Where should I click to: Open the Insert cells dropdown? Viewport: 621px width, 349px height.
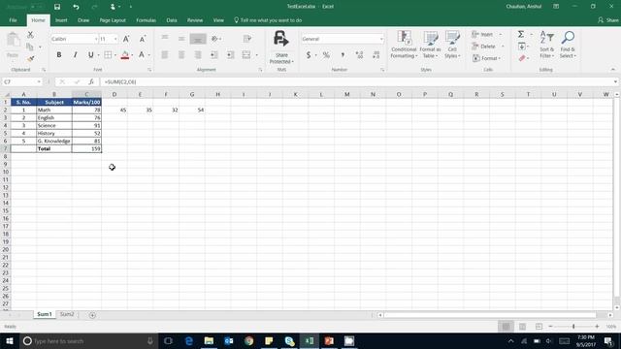(501, 35)
